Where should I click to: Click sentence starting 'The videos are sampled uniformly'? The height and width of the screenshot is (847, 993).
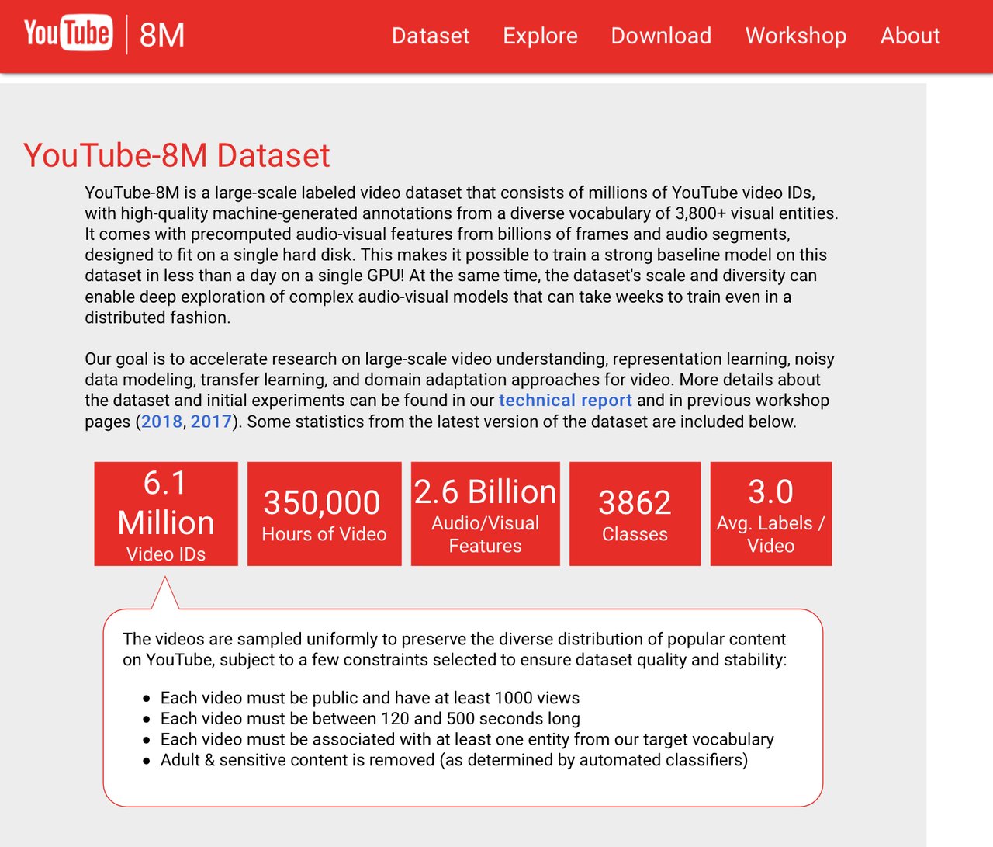(x=455, y=649)
